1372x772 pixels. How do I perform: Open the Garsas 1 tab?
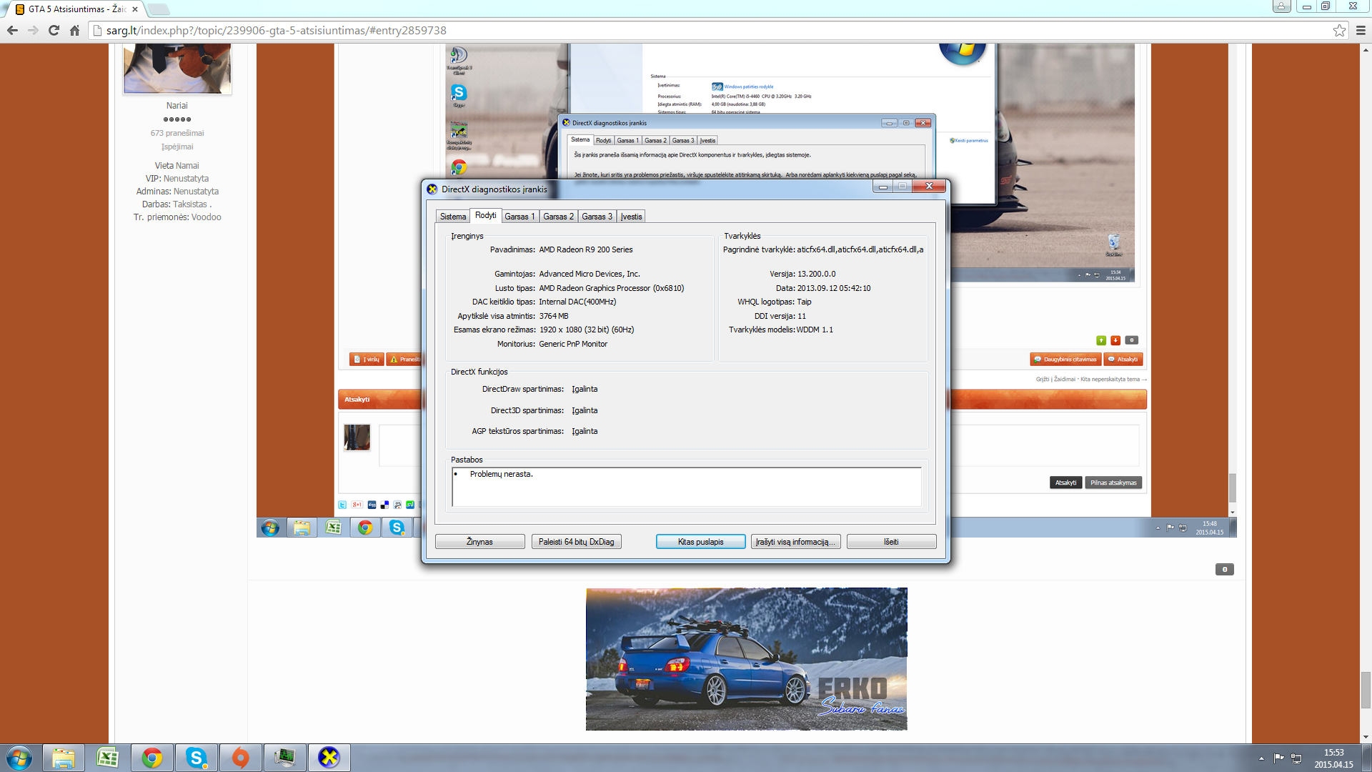pyautogui.click(x=520, y=217)
